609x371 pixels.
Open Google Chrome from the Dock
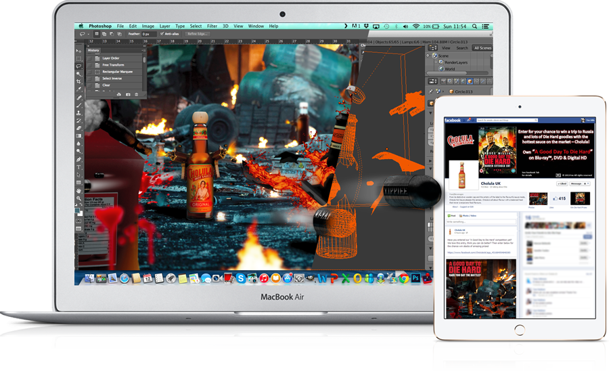404,278
